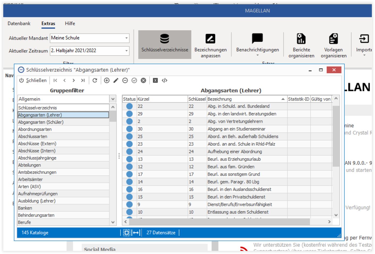Expand the Aktueller Zeitraum dropdown

coord(126,51)
